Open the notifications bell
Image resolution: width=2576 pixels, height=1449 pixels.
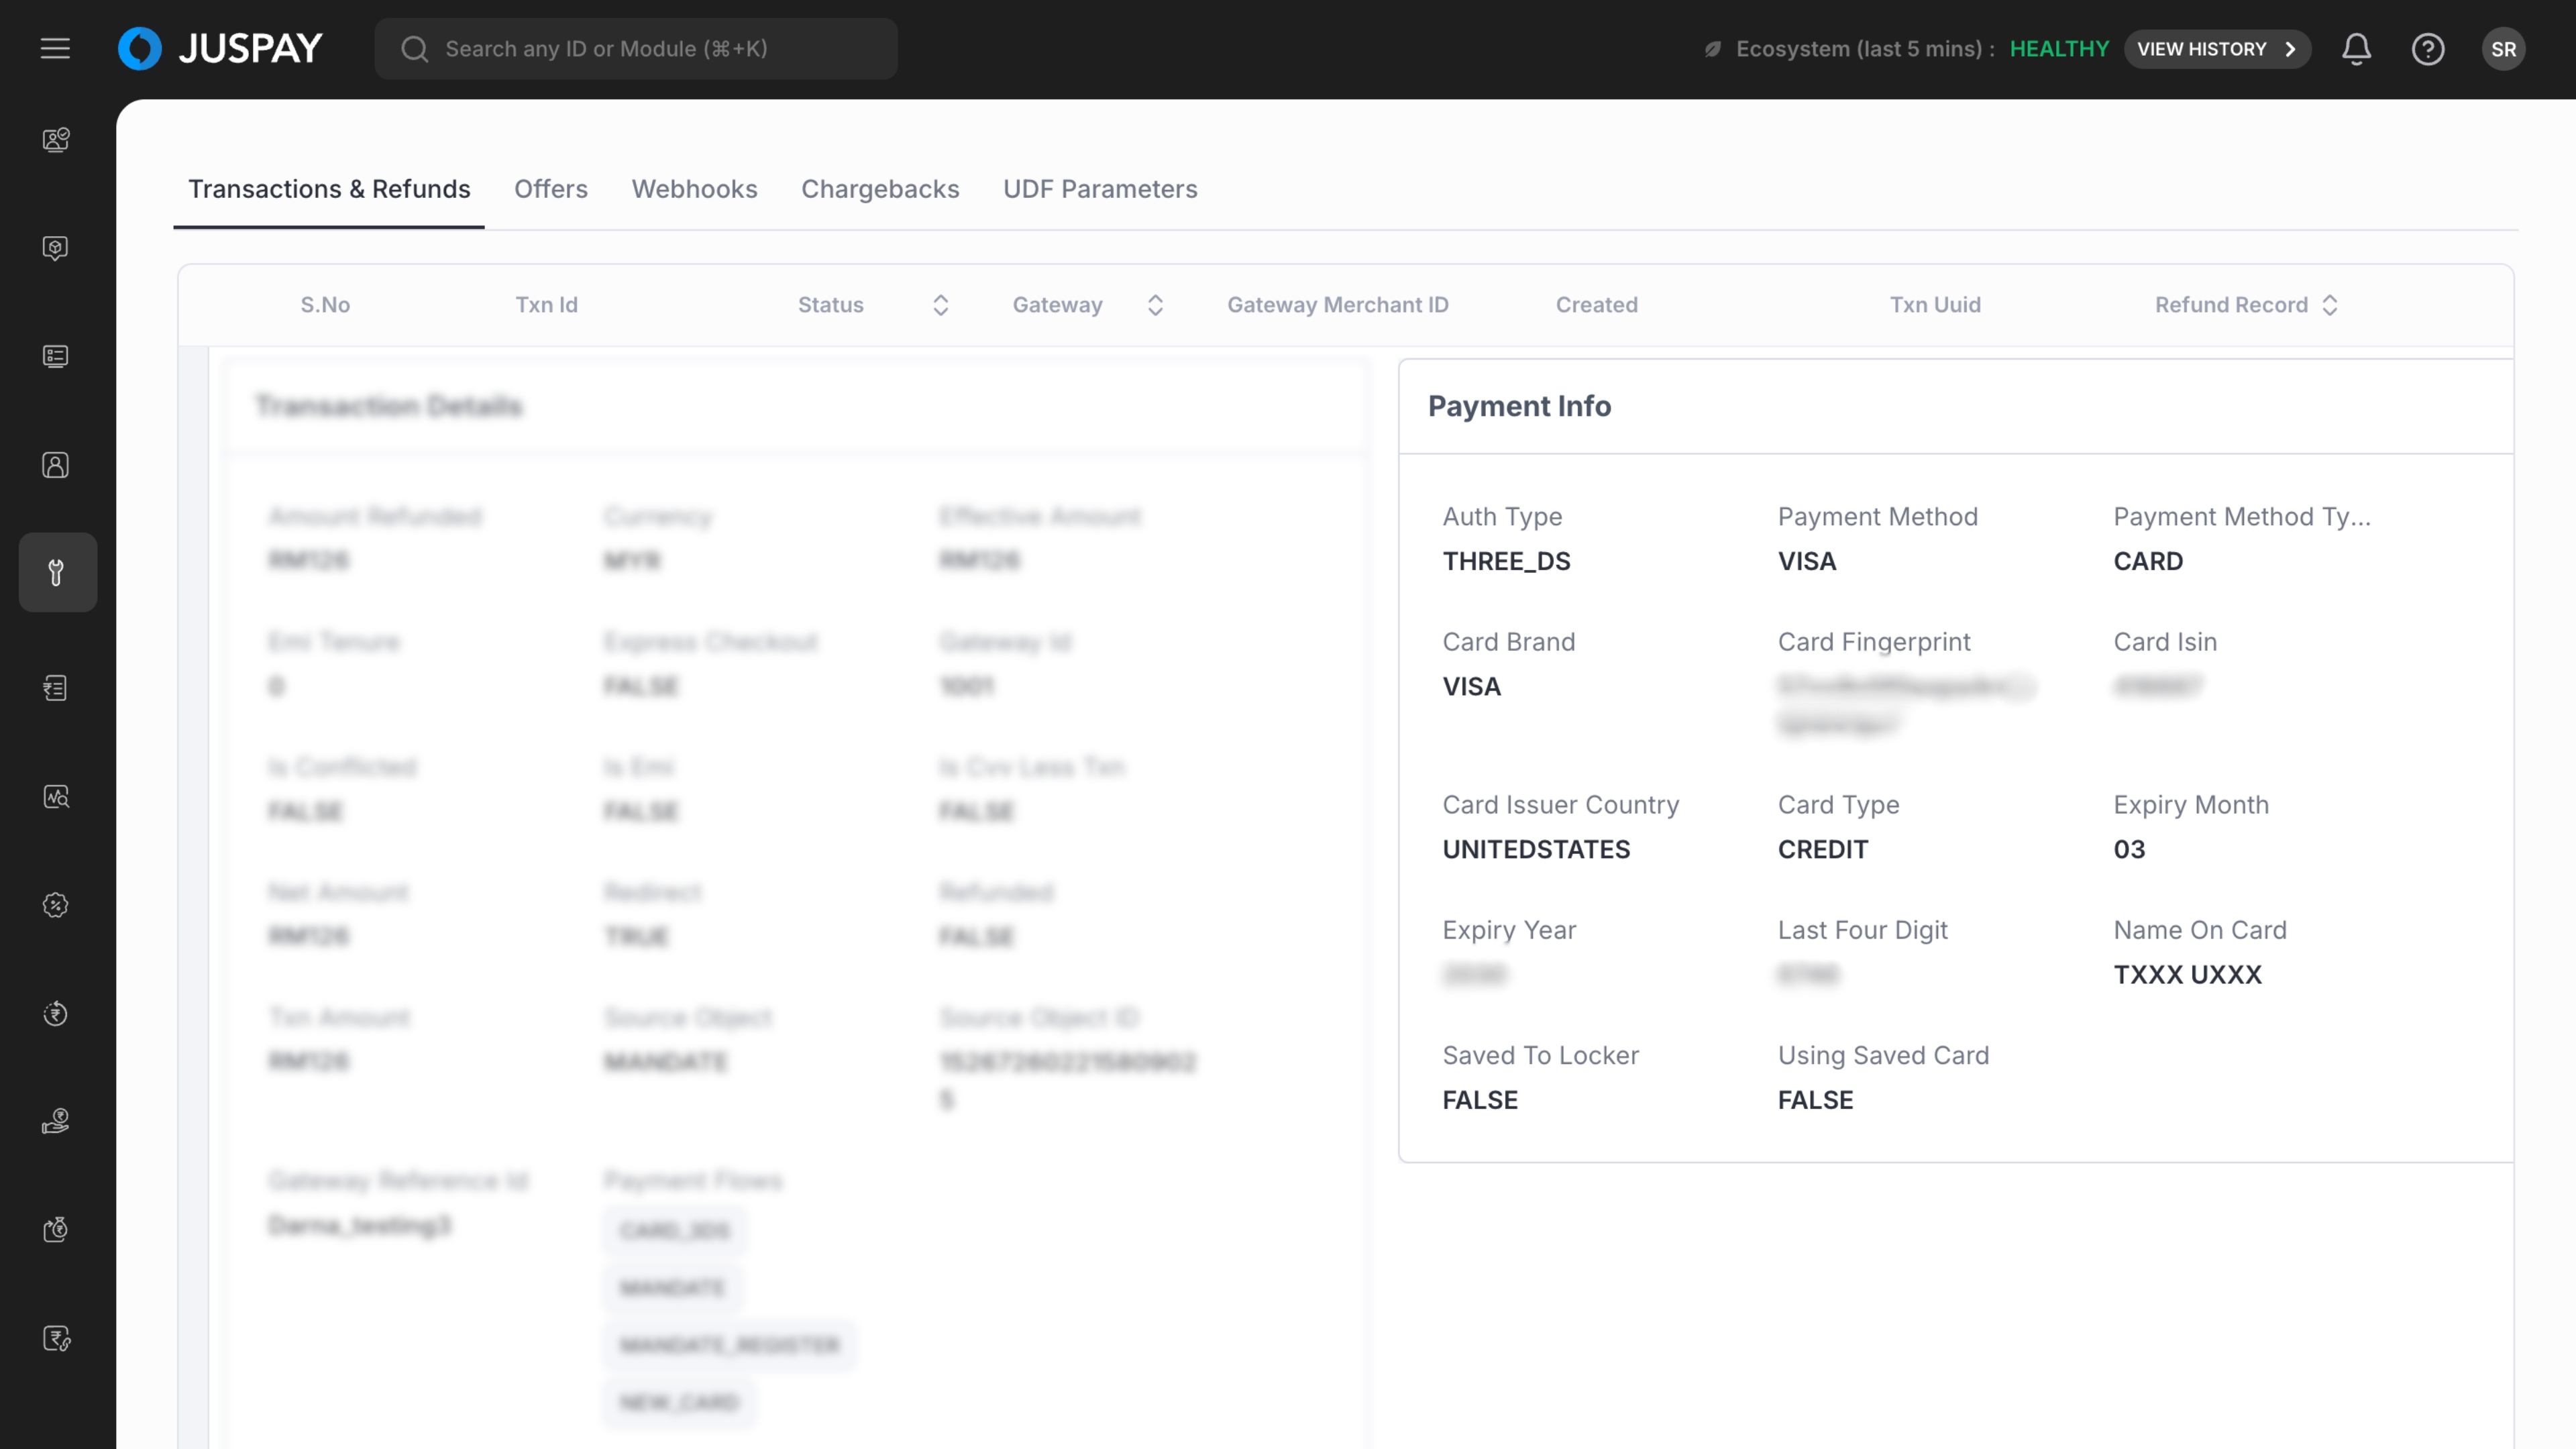[2356, 49]
